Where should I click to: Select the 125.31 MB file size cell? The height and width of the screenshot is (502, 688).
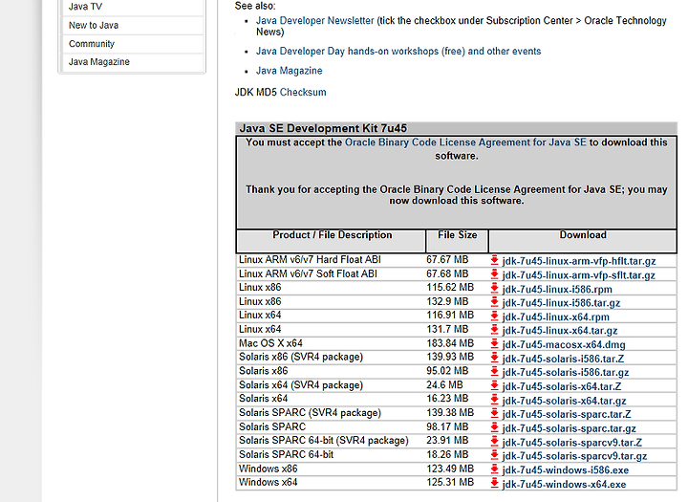[450, 482]
